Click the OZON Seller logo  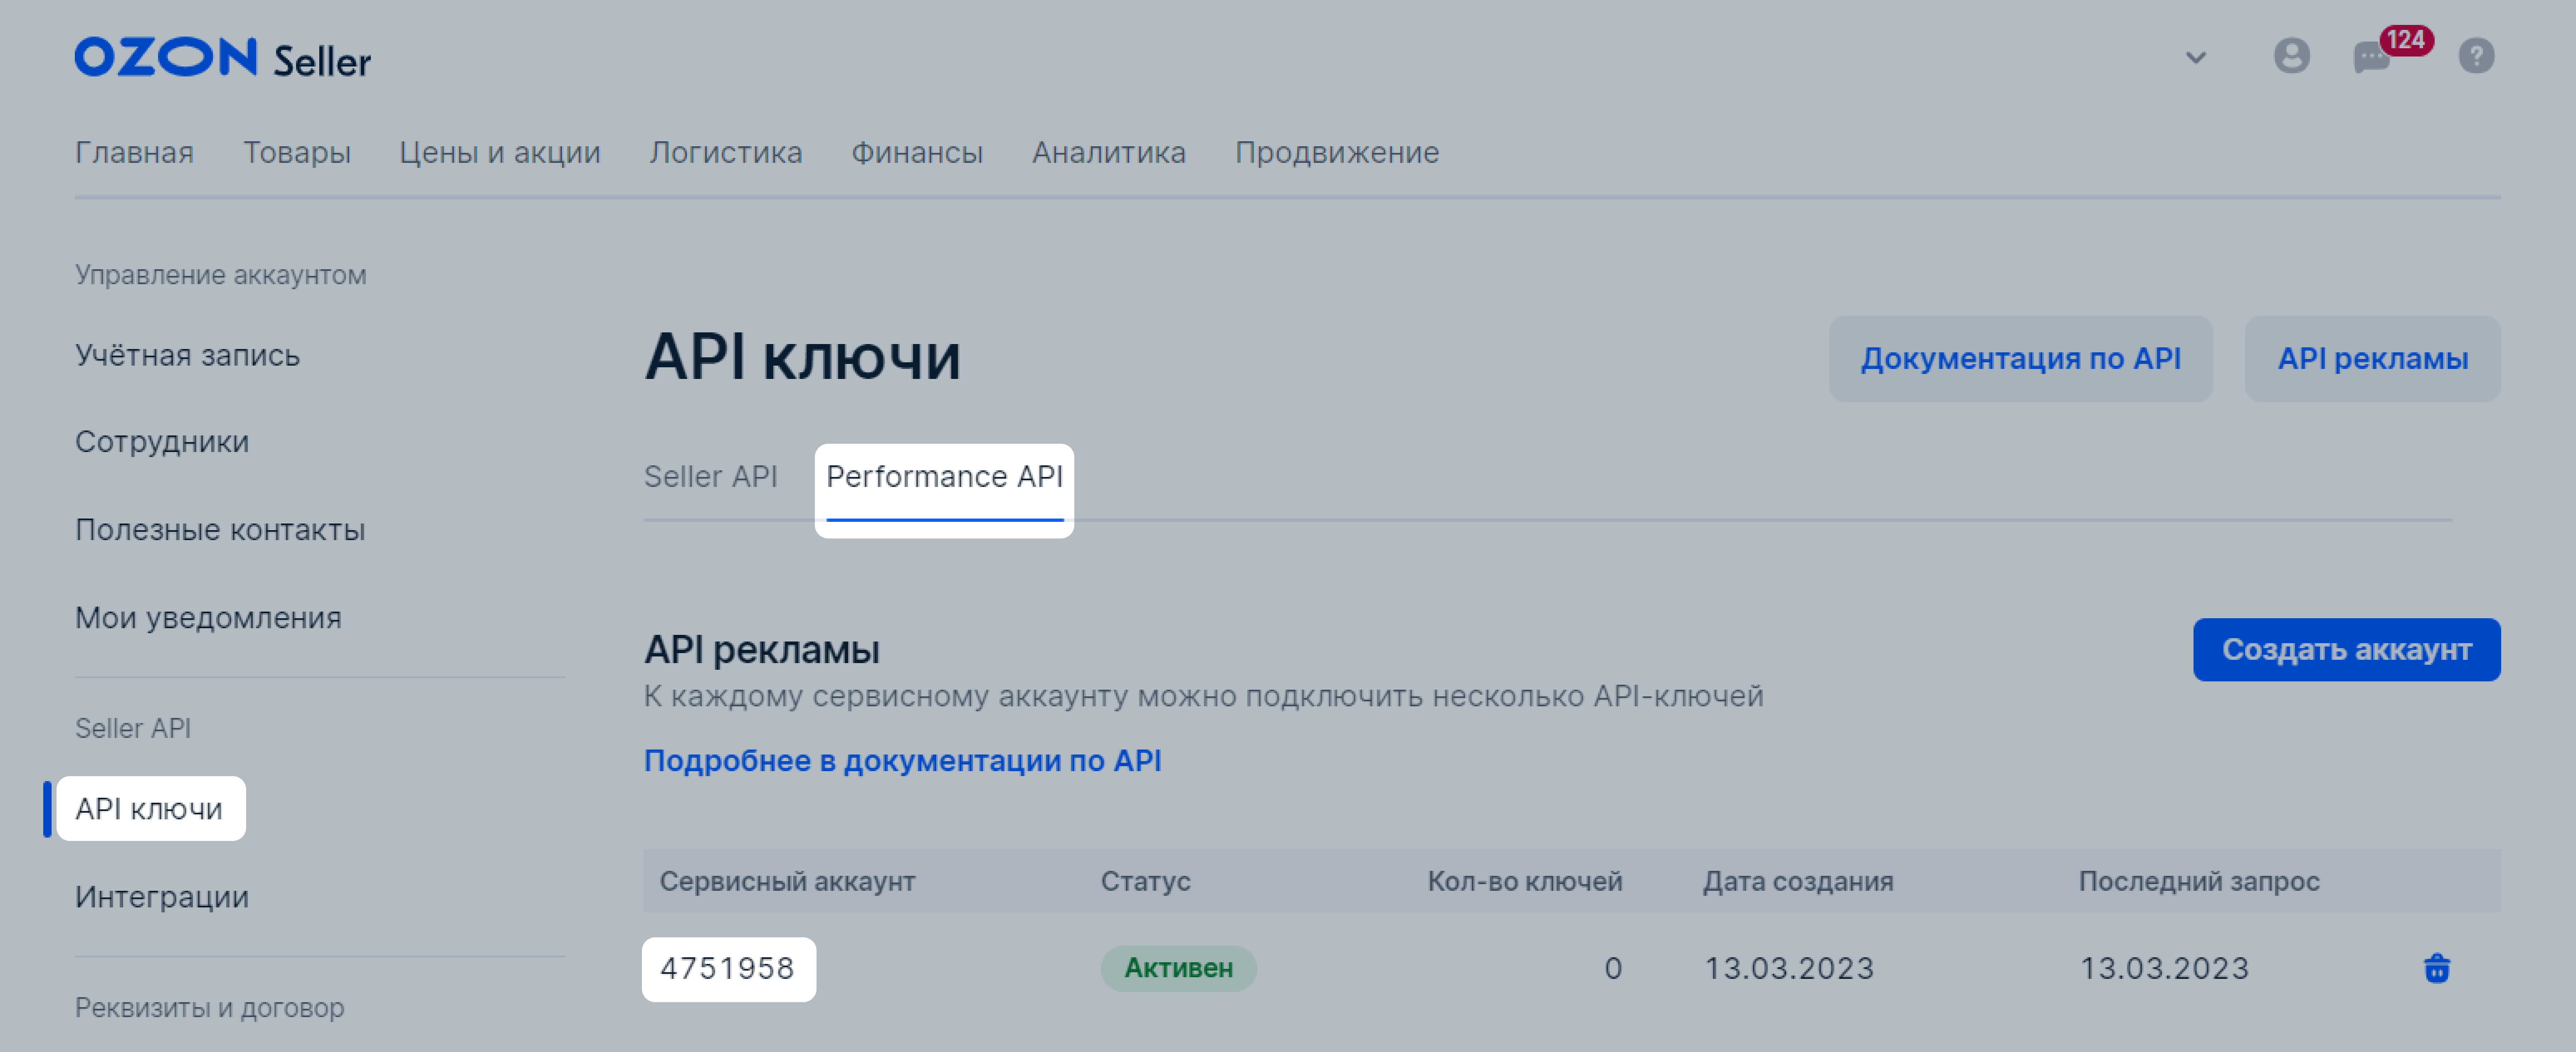(222, 58)
